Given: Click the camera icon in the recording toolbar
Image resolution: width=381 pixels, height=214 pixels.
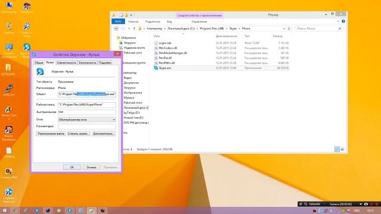Looking at the screenshot, I should pyautogui.click(x=366, y=204).
